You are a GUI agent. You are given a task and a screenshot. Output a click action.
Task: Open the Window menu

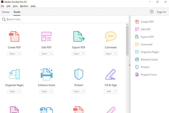[x=24, y=6]
